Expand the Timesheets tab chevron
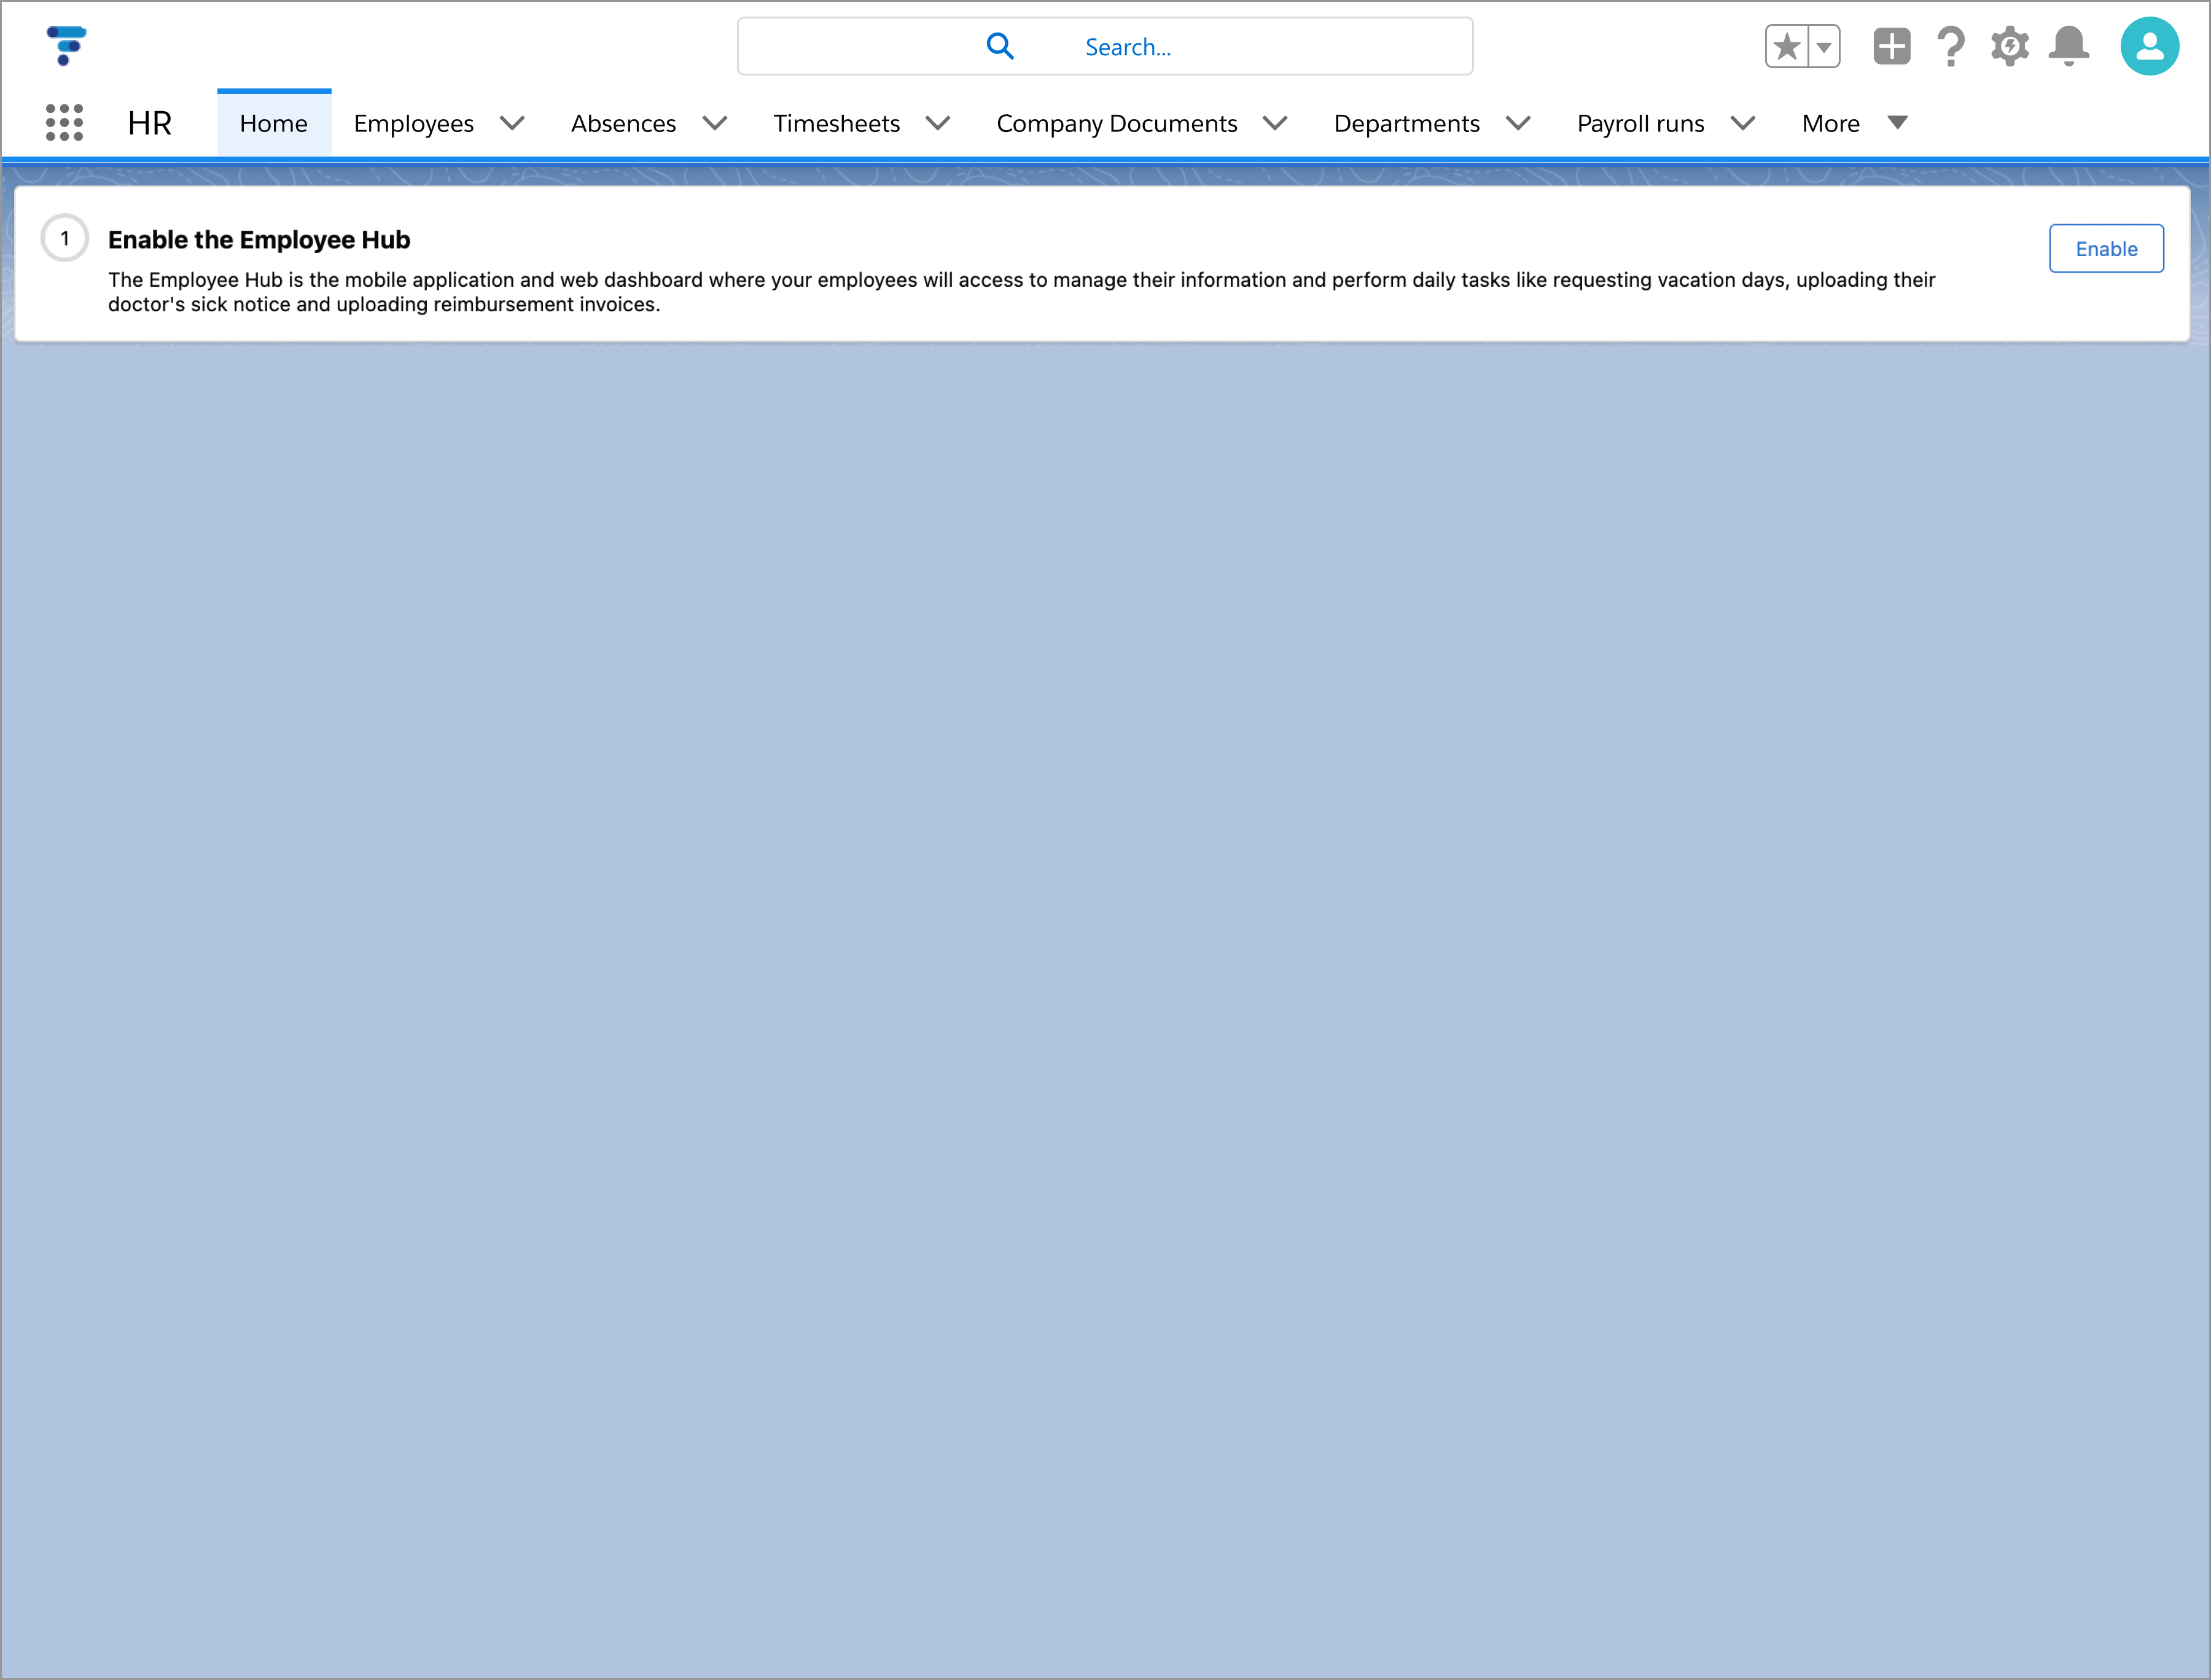The width and height of the screenshot is (2211, 1680). pyautogui.click(x=937, y=123)
